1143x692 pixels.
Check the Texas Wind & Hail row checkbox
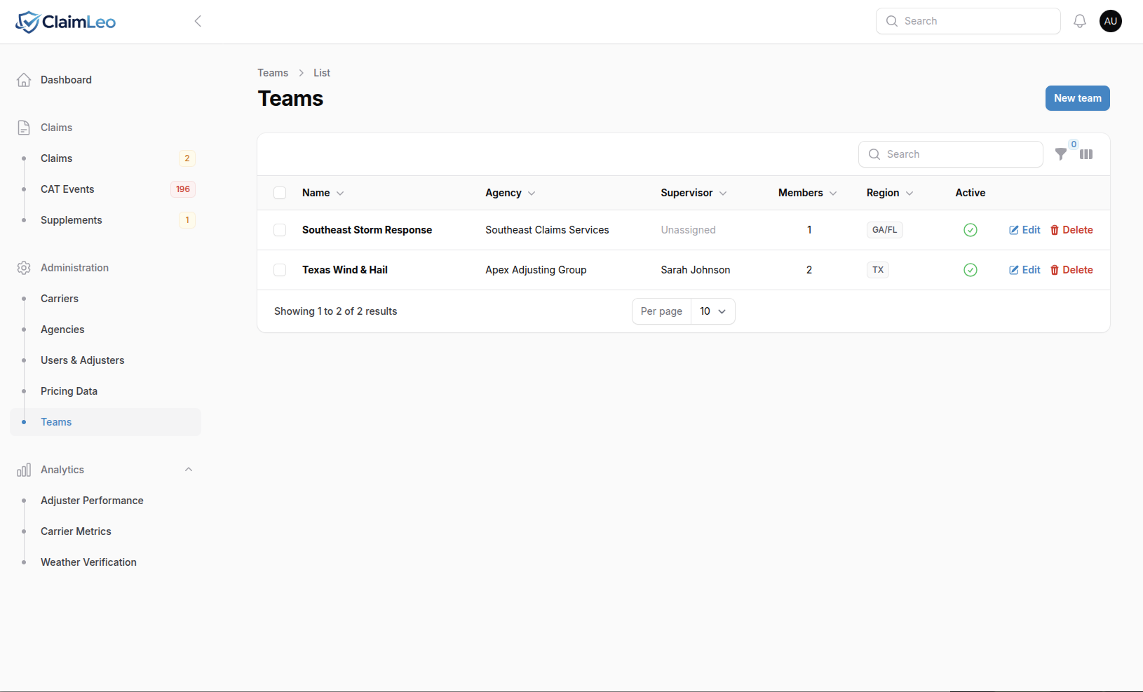280,270
